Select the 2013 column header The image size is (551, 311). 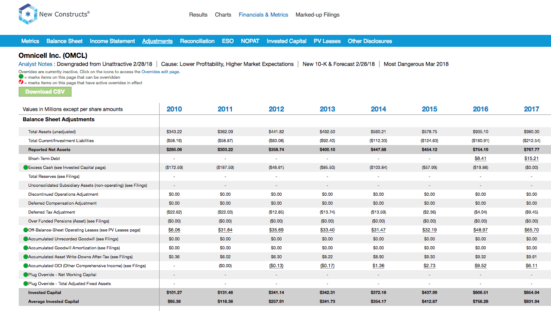click(327, 109)
